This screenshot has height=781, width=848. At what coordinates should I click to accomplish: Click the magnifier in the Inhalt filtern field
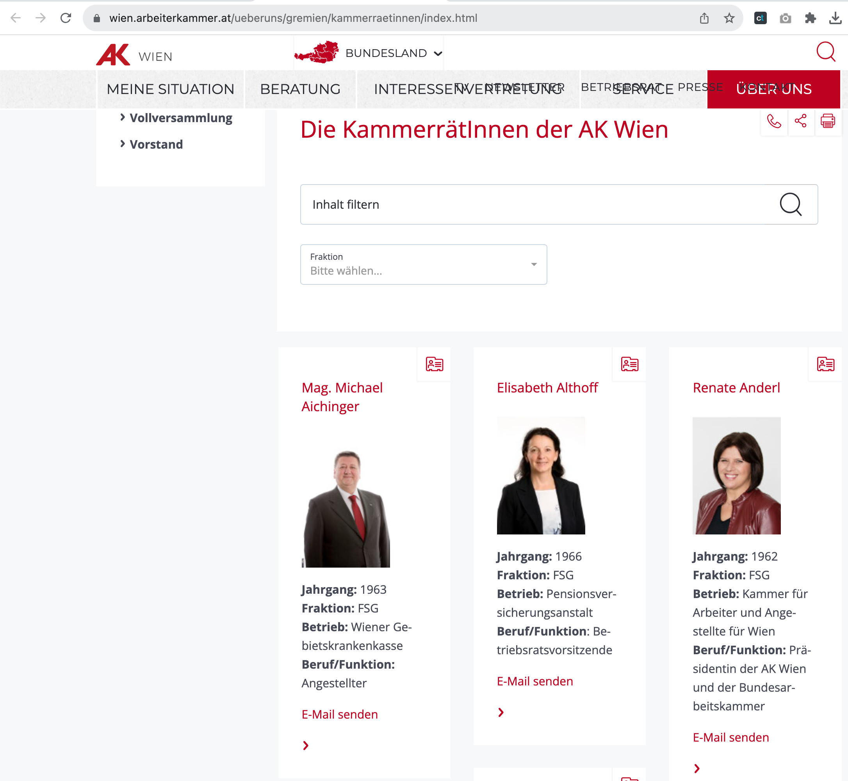pyautogui.click(x=790, y=204)
